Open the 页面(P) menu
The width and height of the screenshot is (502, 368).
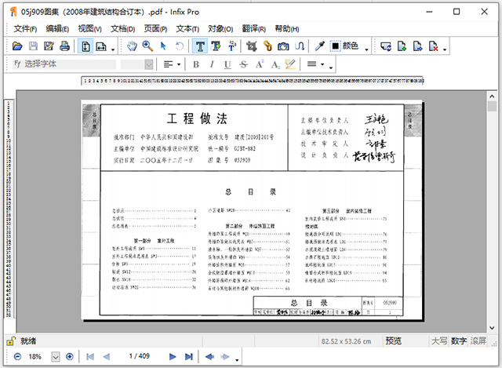(x=155, y=29)
